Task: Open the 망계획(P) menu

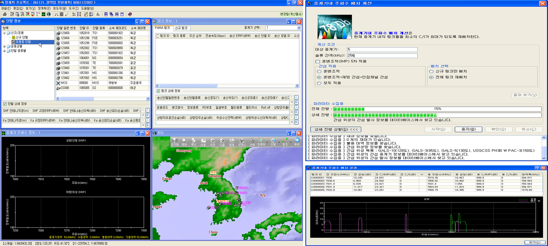Action: coord(44,8)
